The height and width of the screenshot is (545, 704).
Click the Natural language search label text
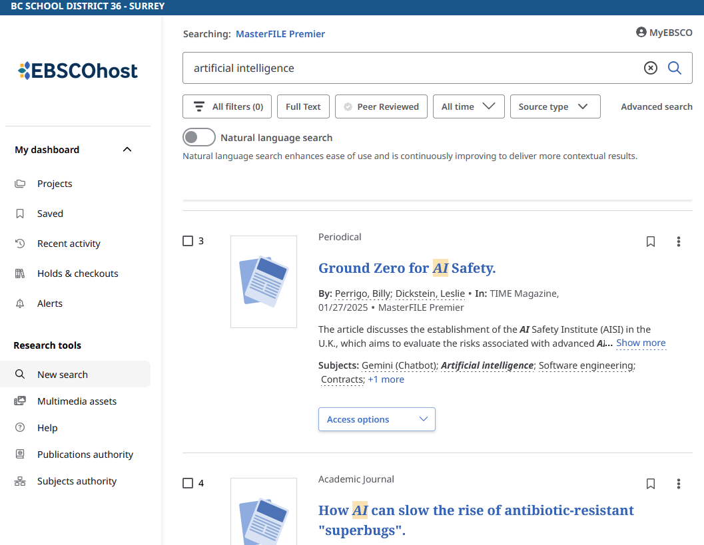(x=276, y=138)
